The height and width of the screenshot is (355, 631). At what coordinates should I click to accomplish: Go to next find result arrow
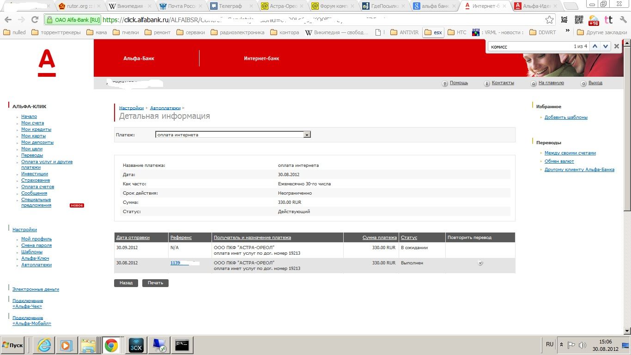pos(605,46)
